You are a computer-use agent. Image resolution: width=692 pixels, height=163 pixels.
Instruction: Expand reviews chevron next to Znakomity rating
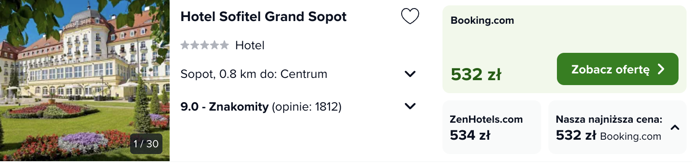tap(410, 106)
